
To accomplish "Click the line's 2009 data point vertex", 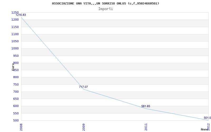I will click(x=84, y=89).
